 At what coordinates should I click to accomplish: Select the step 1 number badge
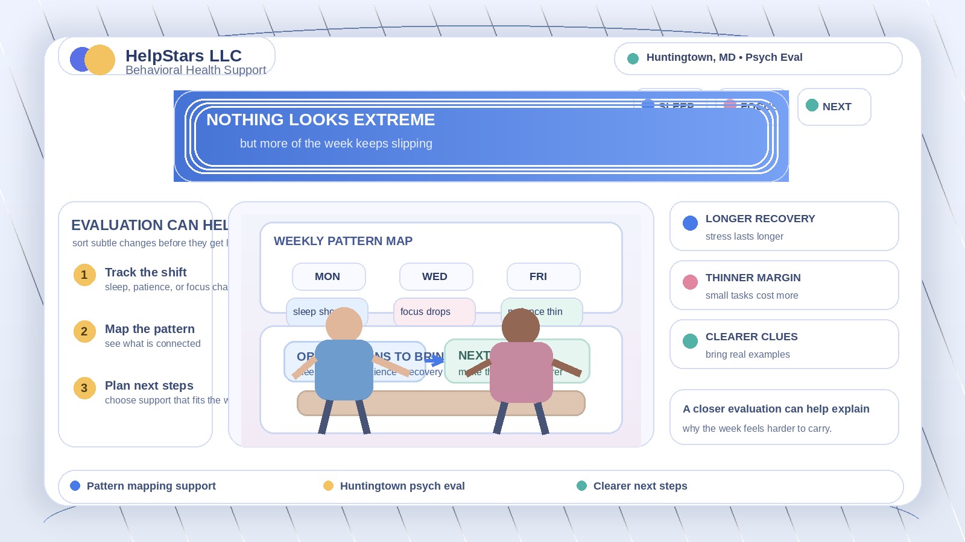[84, 275]
